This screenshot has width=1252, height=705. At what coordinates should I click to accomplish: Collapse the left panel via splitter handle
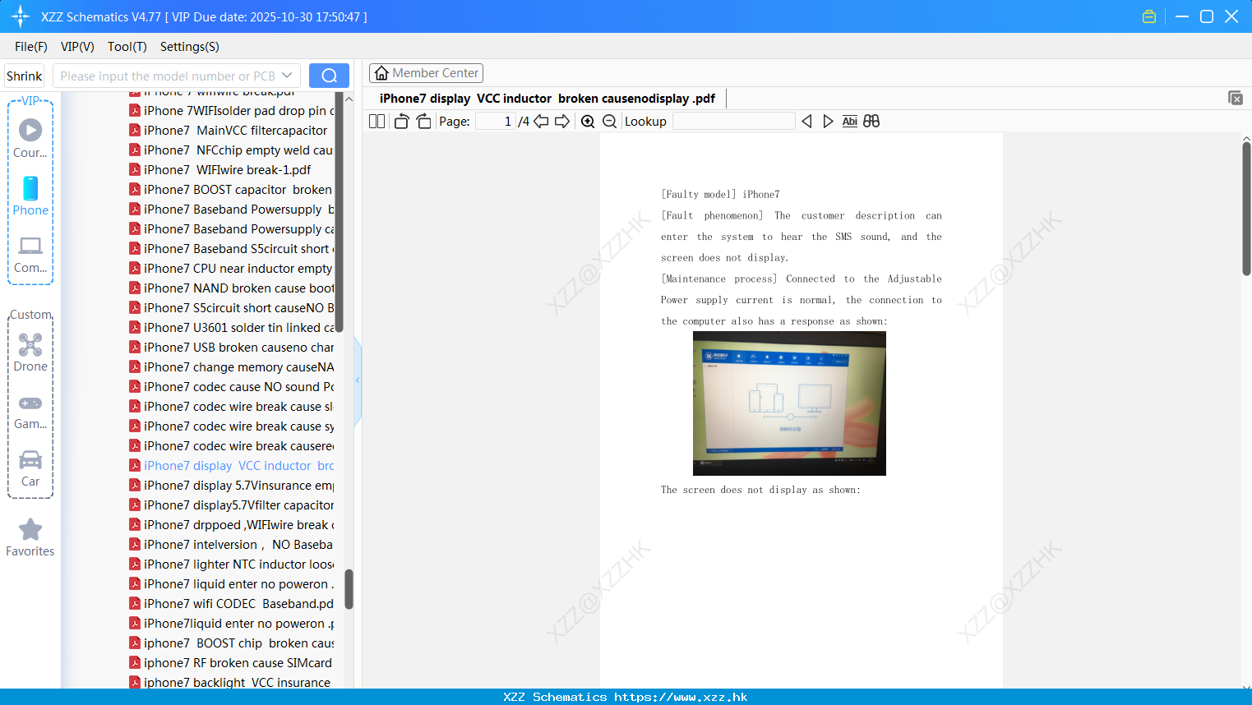point(358,380)
